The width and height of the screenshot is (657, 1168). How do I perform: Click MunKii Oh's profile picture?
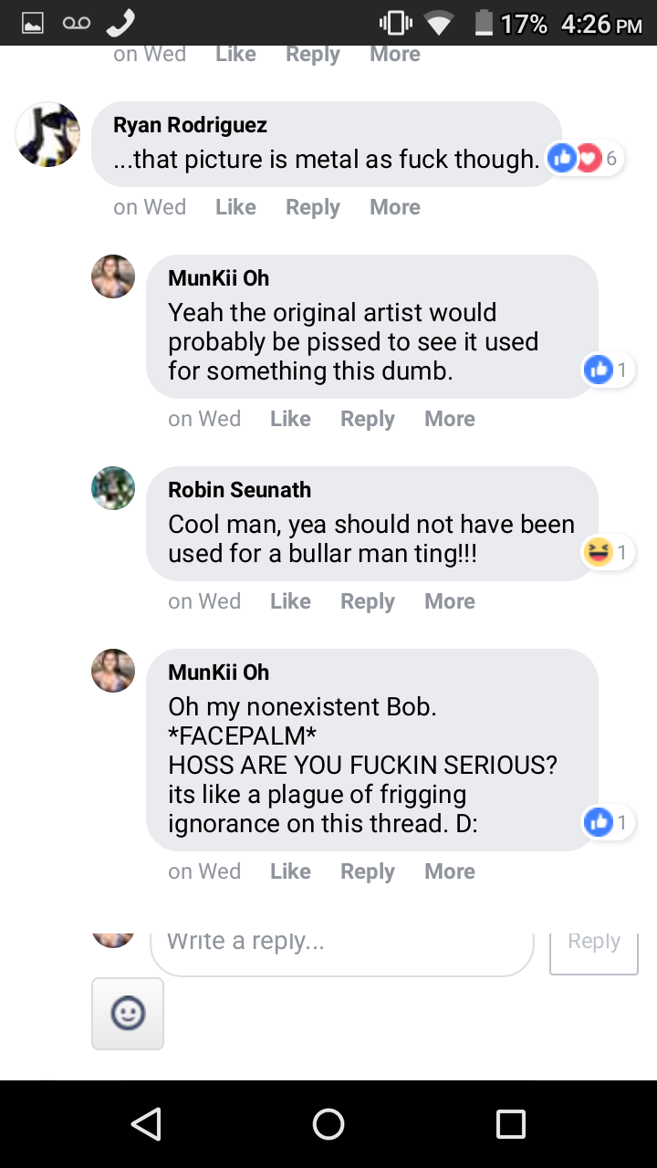(112, 276)
